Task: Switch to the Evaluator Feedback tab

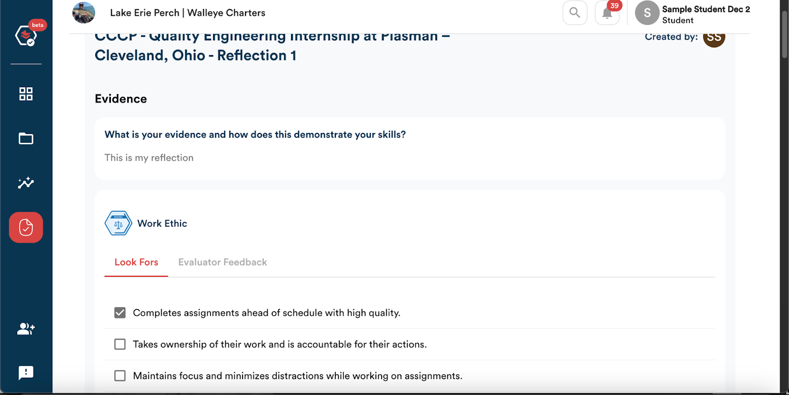Action: click(x=222, y=262)
